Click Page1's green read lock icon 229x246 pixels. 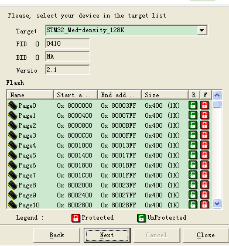[193, 115]
